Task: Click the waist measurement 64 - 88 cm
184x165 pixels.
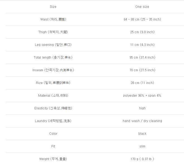Action: point(142,19)
